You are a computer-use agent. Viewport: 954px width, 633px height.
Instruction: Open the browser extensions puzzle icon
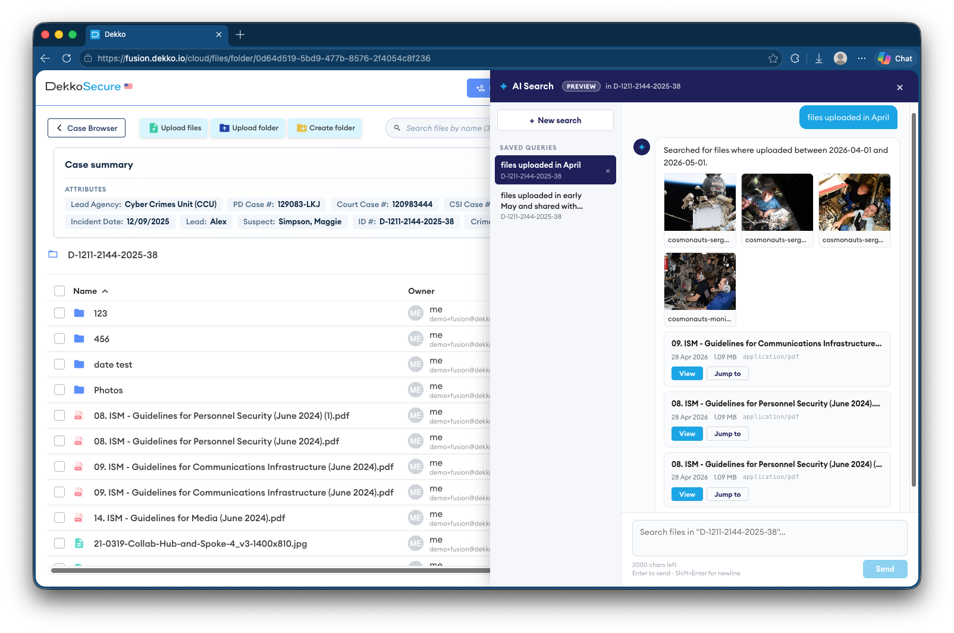coord(795,58)
